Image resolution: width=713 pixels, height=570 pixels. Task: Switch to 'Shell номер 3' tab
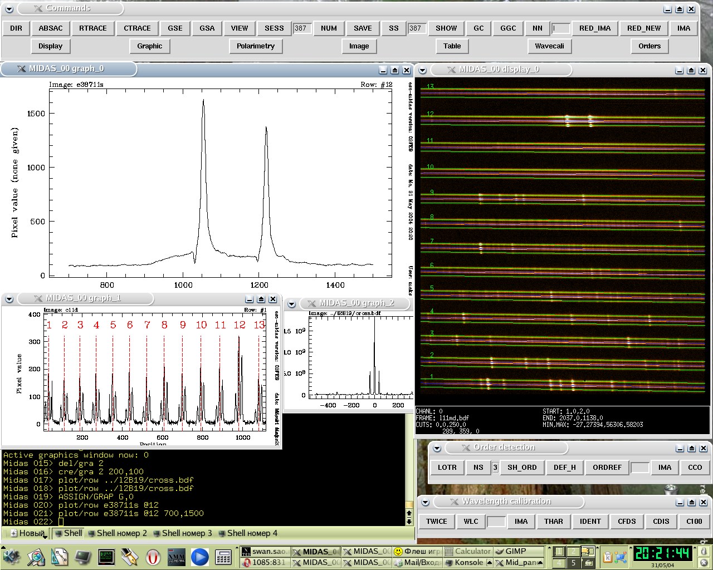tap(182, 533)
